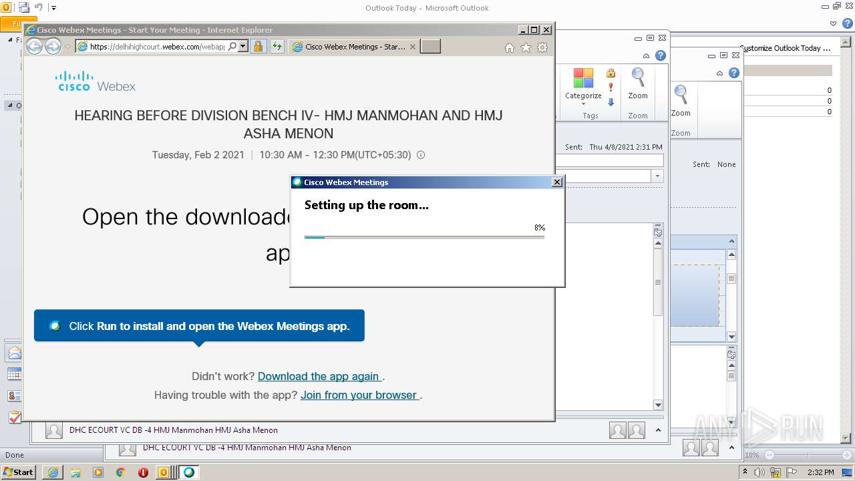This screenshot has width=855, height=481.
Task: Switch to Outlook taskbar button
Action: tap(165, 472)
